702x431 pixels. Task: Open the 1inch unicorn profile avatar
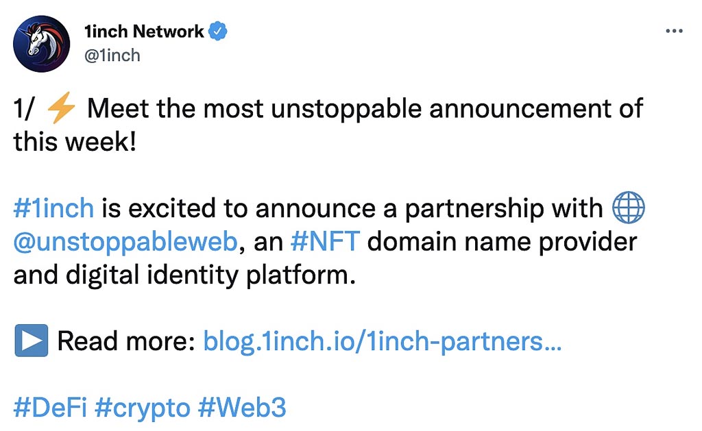coord(42,44)
